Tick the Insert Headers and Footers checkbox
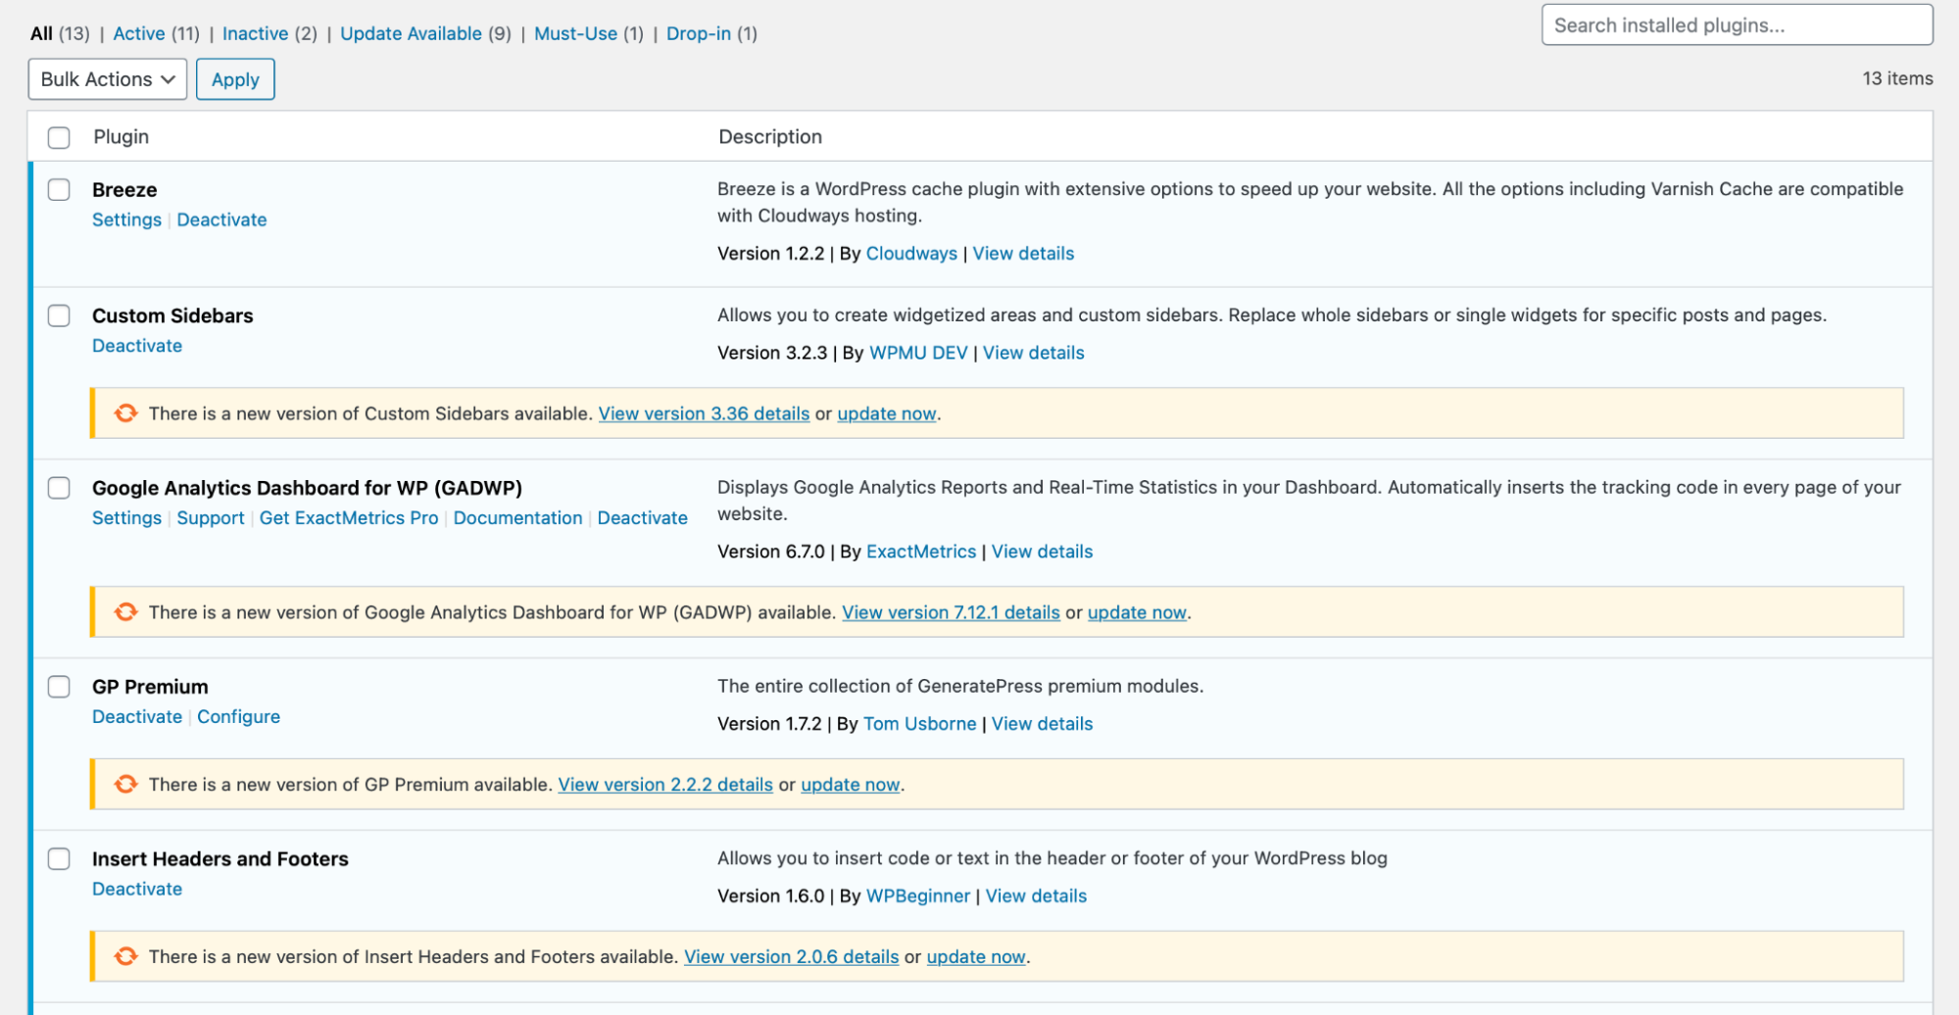 (60, 859)
